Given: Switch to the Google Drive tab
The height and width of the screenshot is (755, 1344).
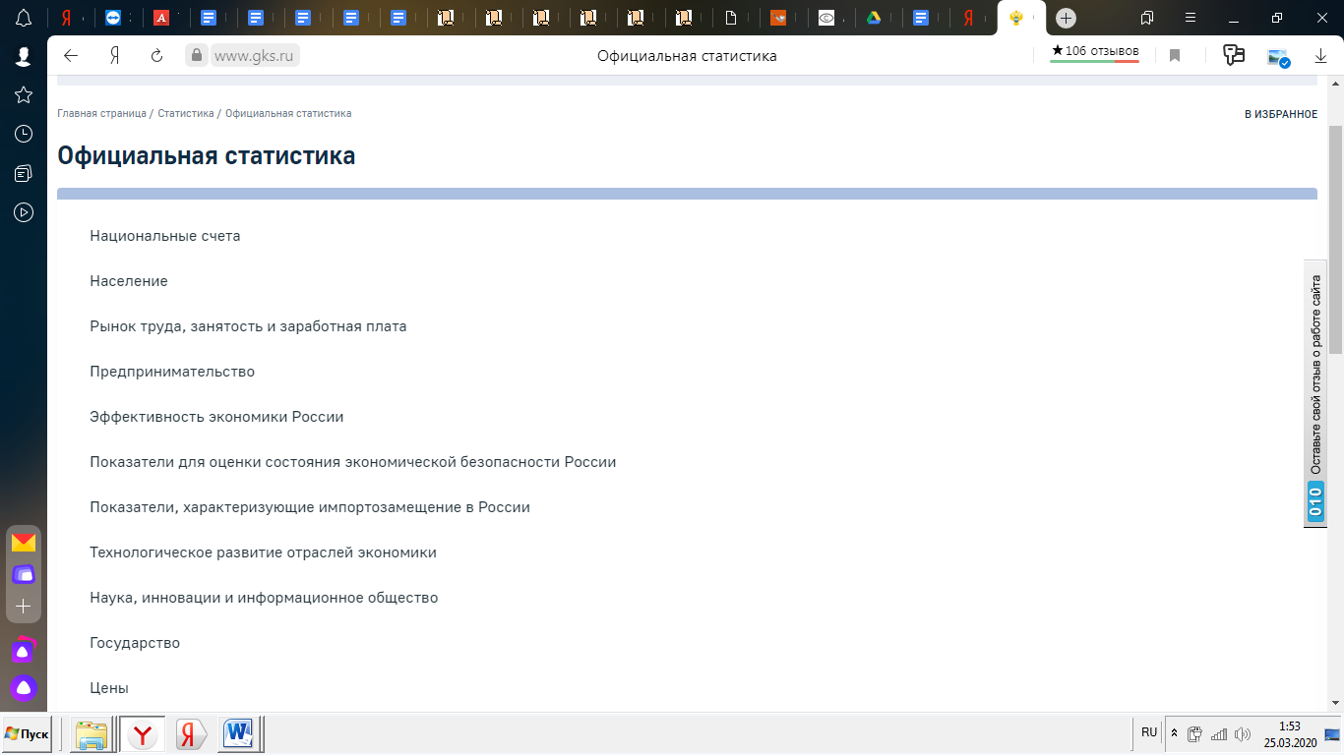Looking at the screenshot, I should pyautogui.click(x=873, y=18).
